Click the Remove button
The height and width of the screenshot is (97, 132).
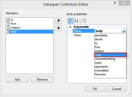pos(42,80)
